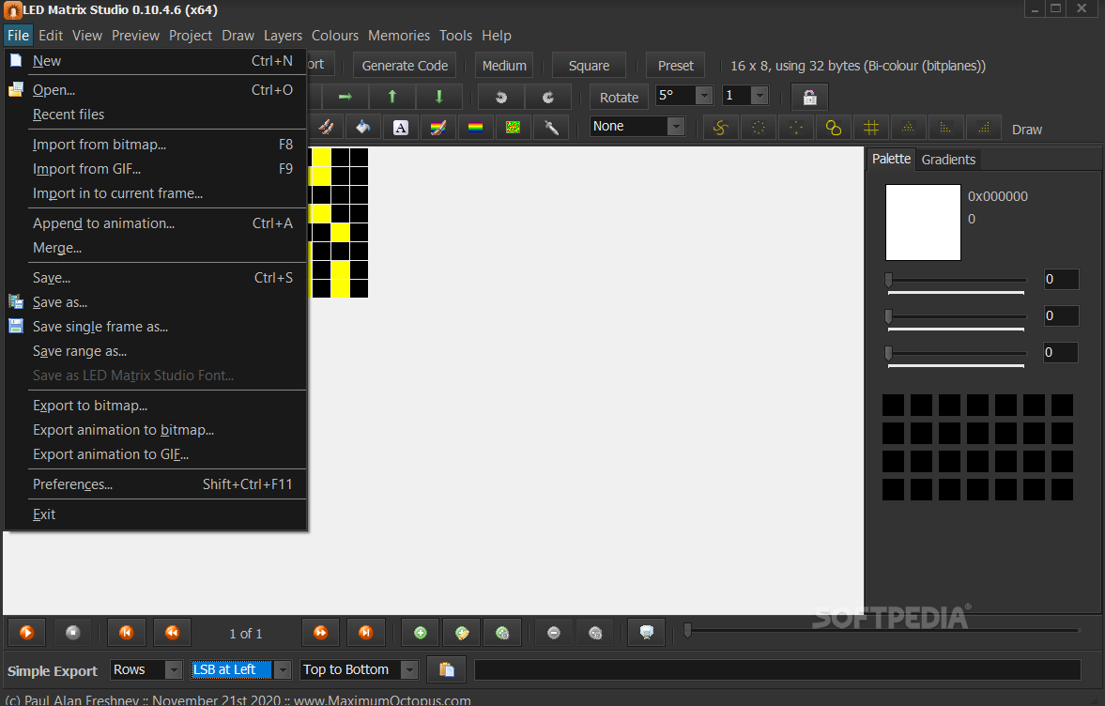
Task: Click the large white colour preview swatch
Action: [x=923, y=223]
